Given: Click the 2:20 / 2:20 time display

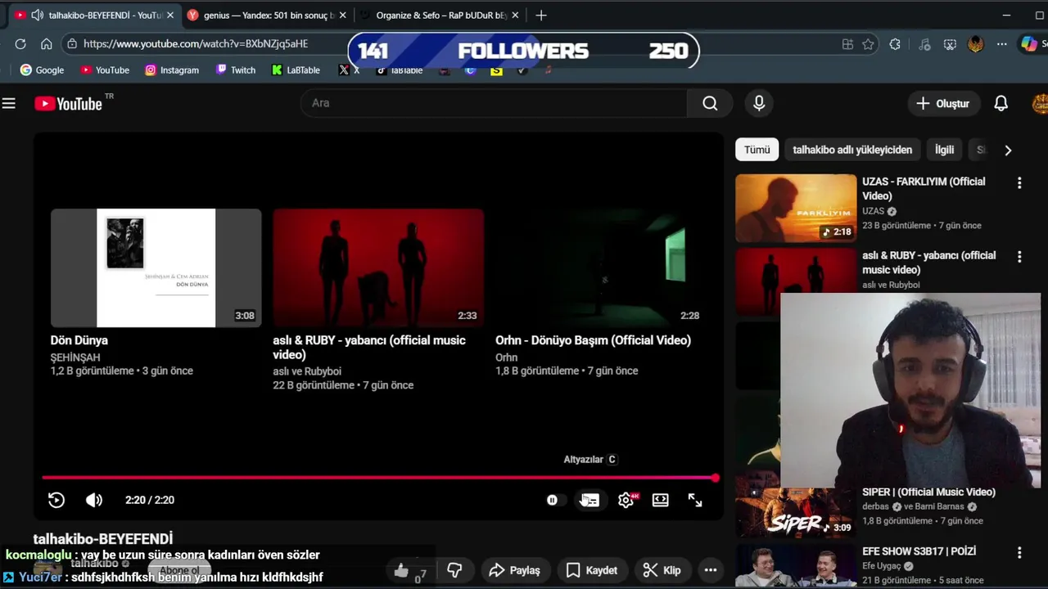Looking at the screenshot, I should click(150, 500).
